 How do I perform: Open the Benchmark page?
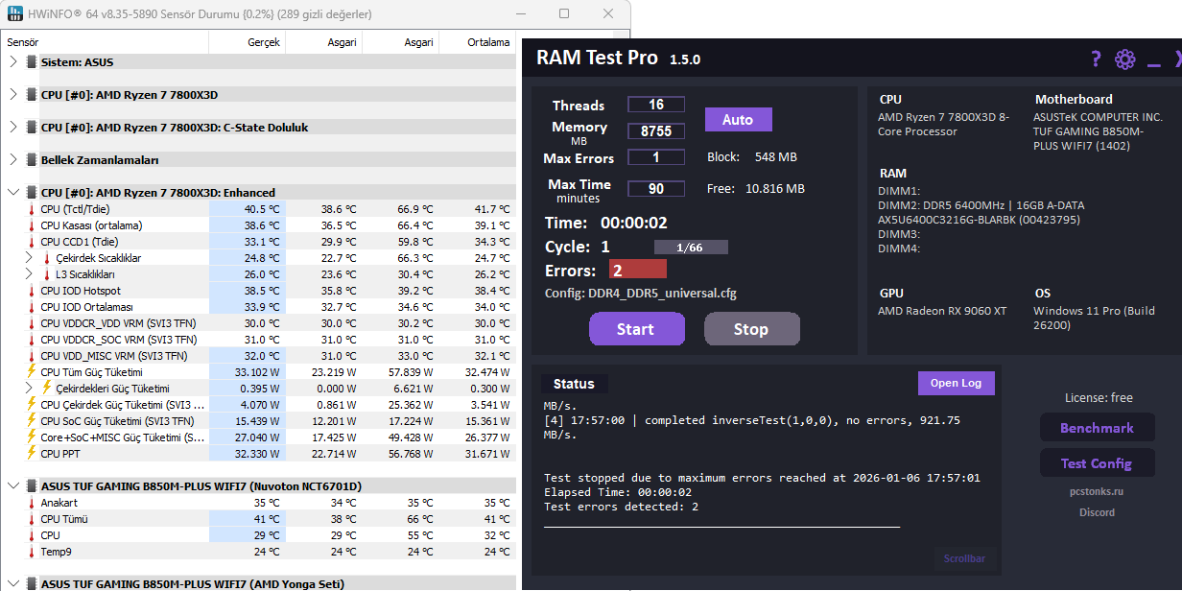1097,428
